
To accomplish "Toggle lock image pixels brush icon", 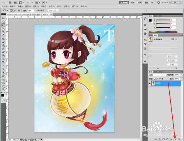I will (157, 79).
